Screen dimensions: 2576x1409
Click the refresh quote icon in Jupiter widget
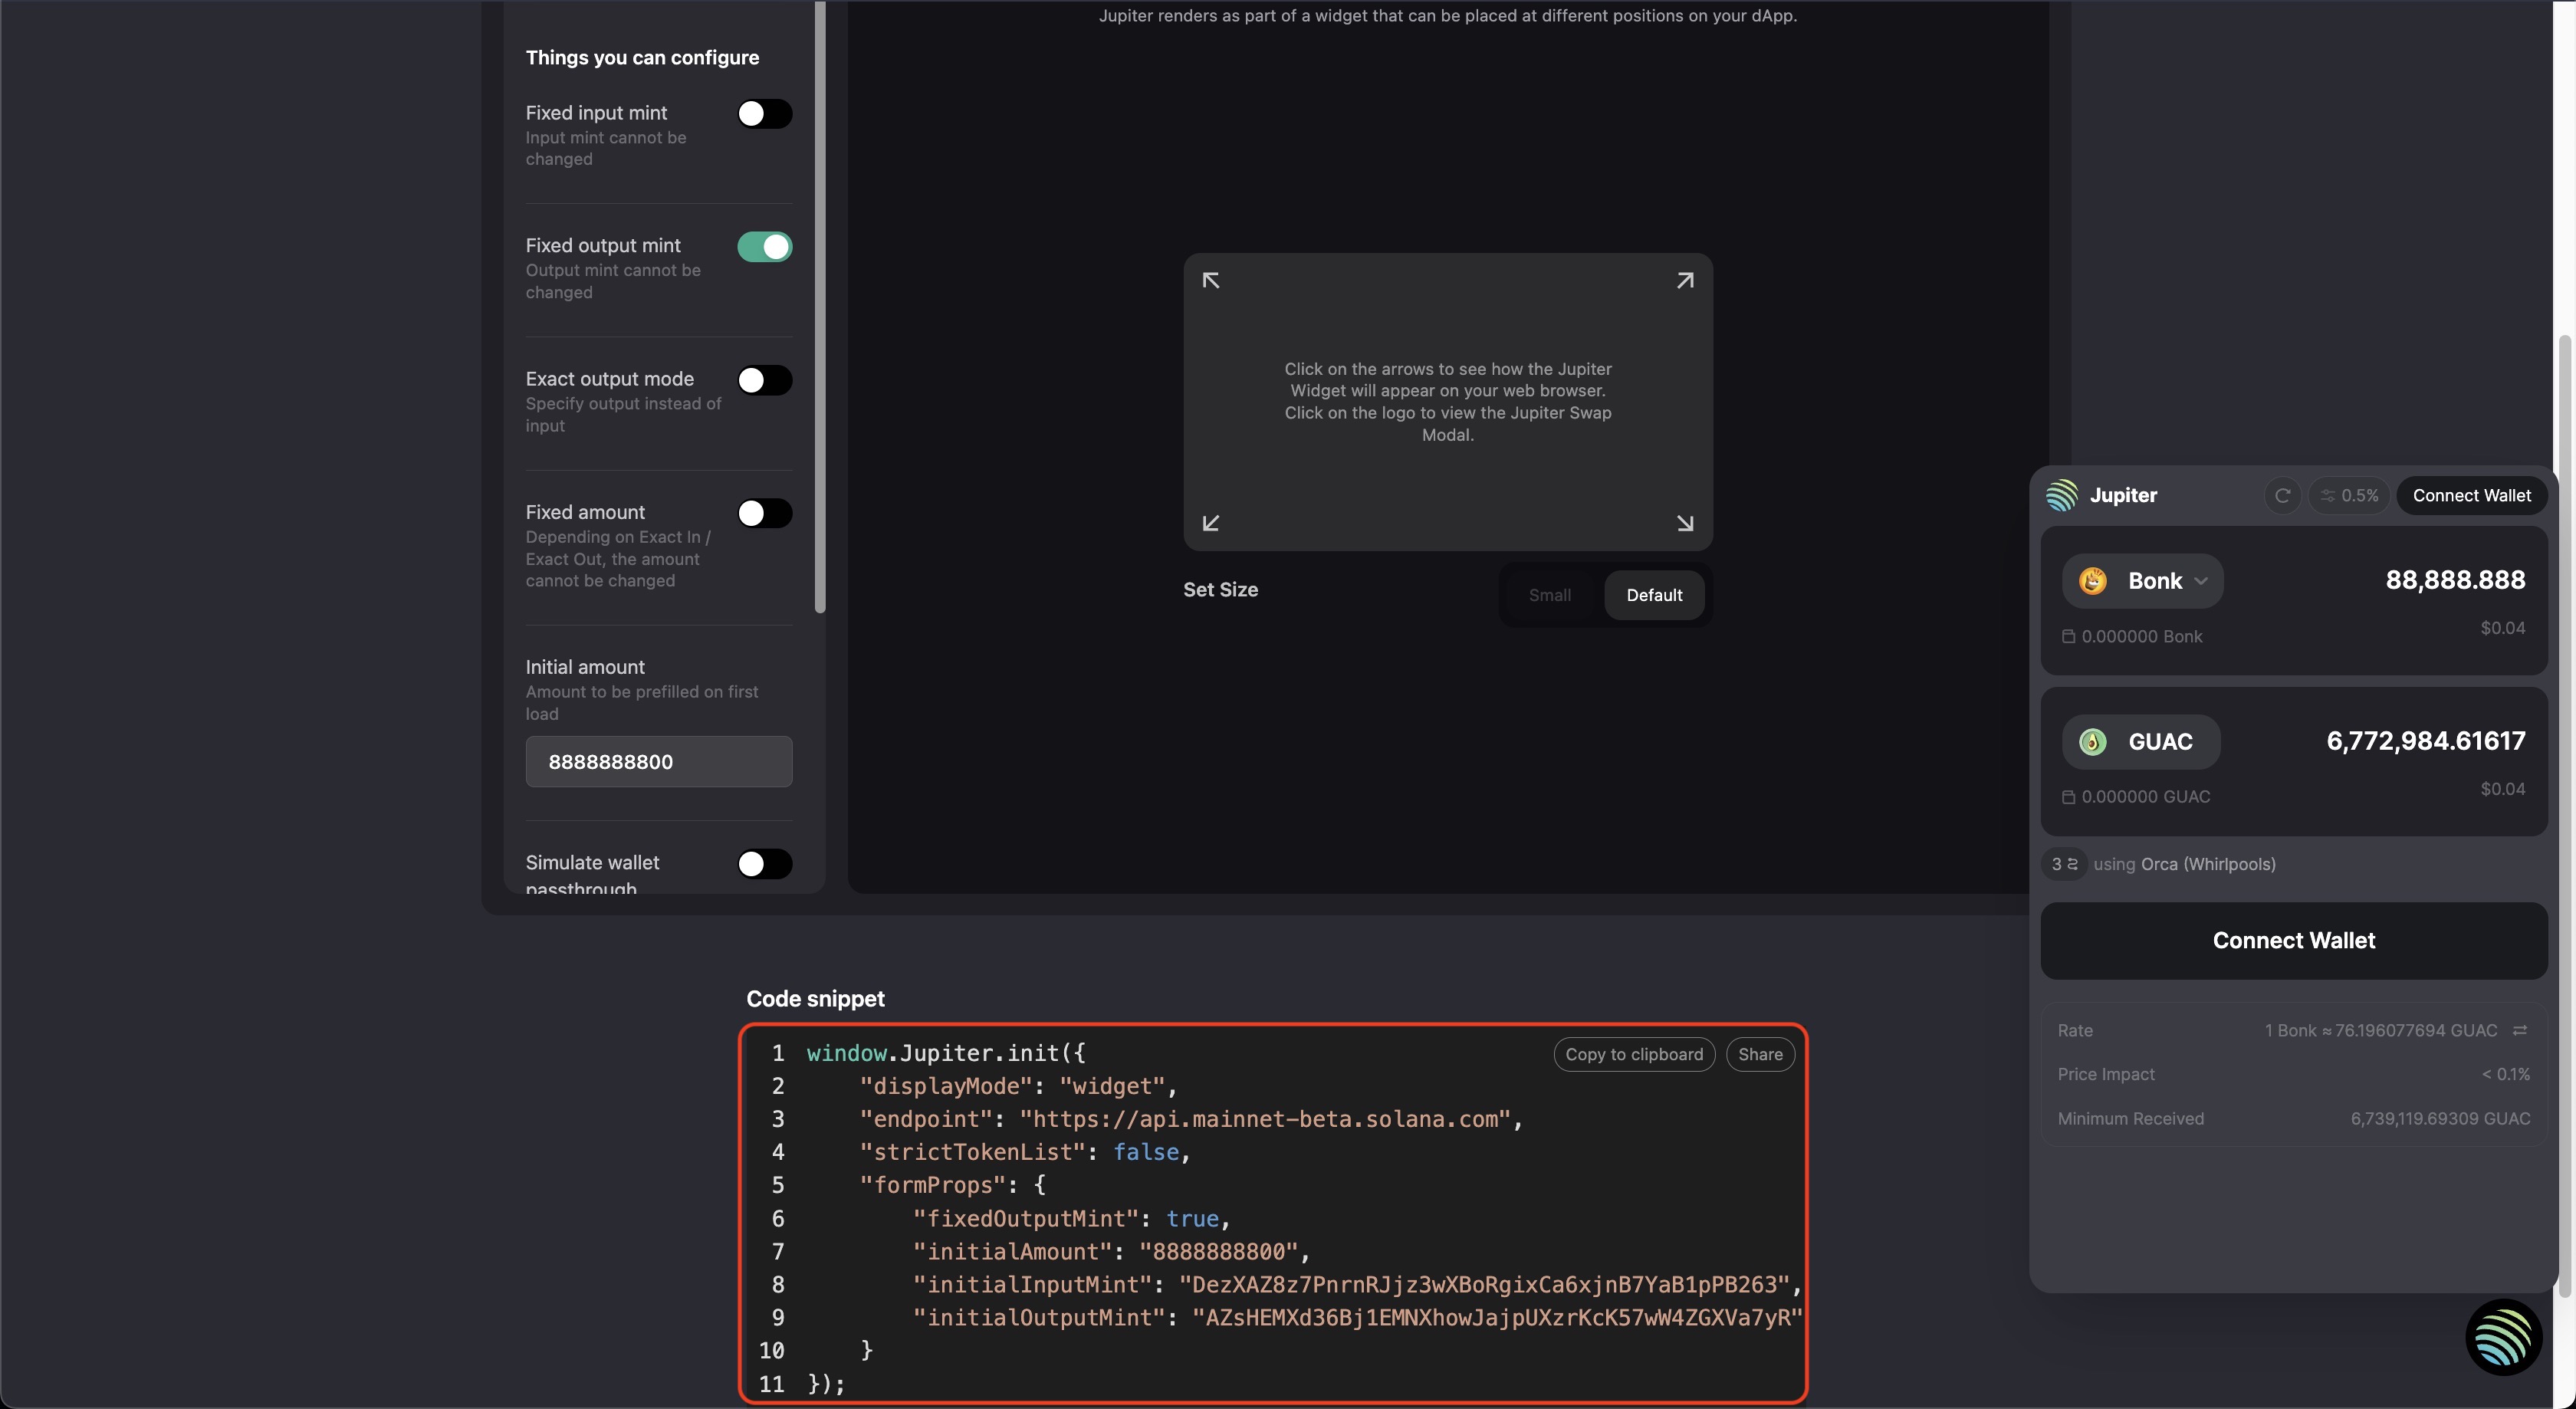pos(2282,496)
